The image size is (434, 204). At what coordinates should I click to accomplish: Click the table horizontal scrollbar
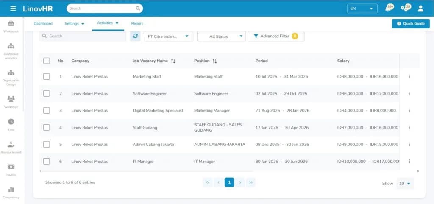pos(148,171)
